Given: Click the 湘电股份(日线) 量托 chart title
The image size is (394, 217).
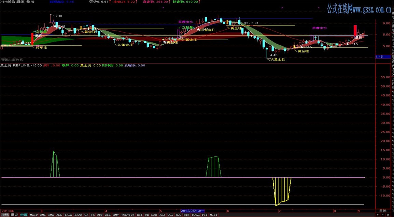Looking at the screenshot, I should pyautogui.click(x=17, y=2).
